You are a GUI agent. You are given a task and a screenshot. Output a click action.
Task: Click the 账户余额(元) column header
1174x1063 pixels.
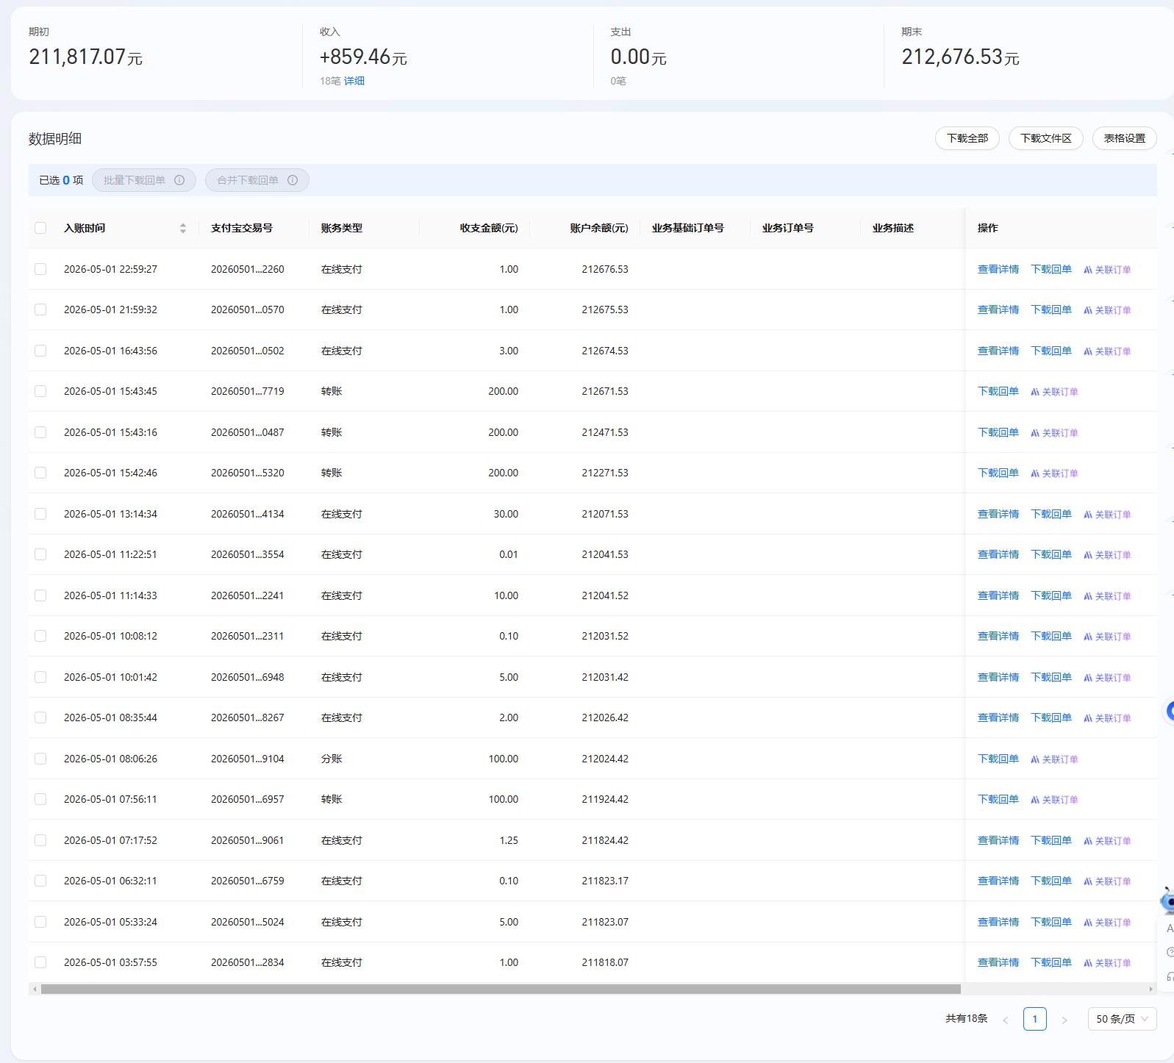599,228
